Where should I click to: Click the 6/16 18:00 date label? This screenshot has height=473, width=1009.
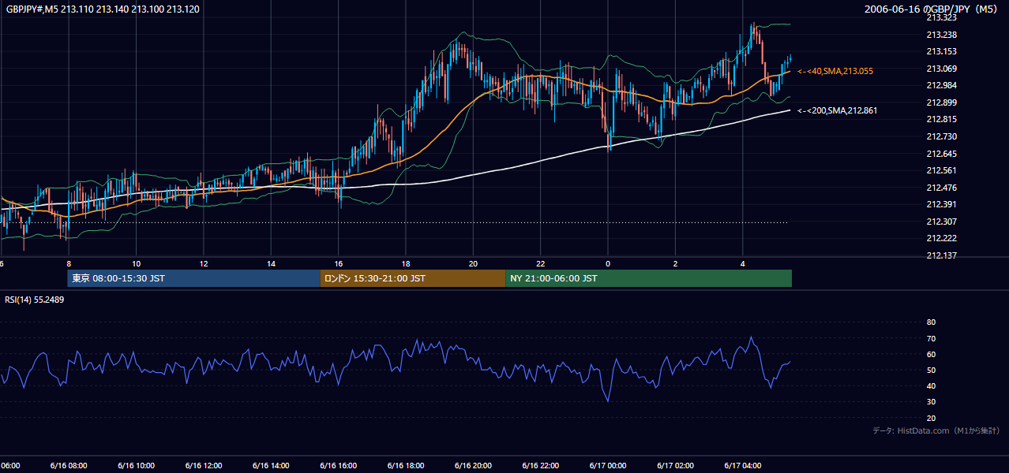click(406, 466)
